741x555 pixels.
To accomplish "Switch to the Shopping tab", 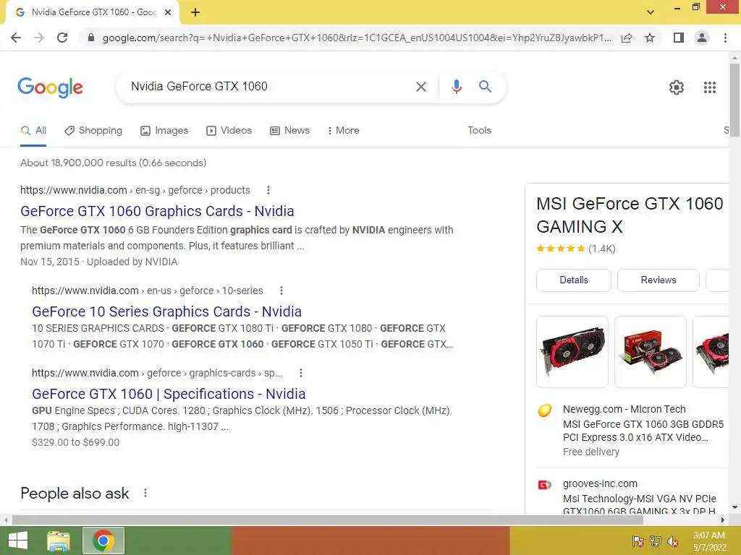I will 93,131.
